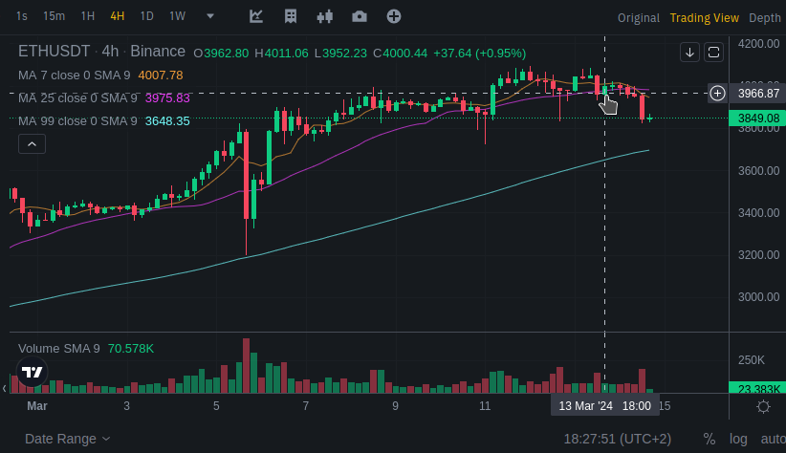
Task: Switch to 15m interval
Action: (x=54, y=16)
